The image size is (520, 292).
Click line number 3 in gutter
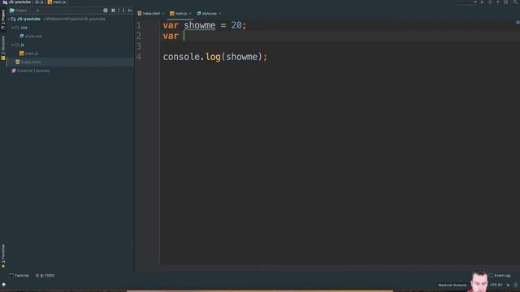pyautogui.click(x=139, y=46)
